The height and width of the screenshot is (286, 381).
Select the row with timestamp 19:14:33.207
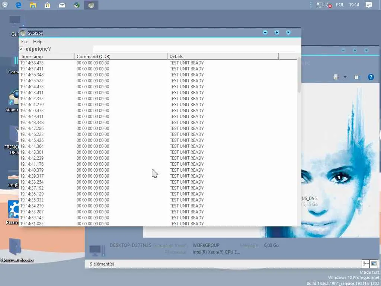158,212
